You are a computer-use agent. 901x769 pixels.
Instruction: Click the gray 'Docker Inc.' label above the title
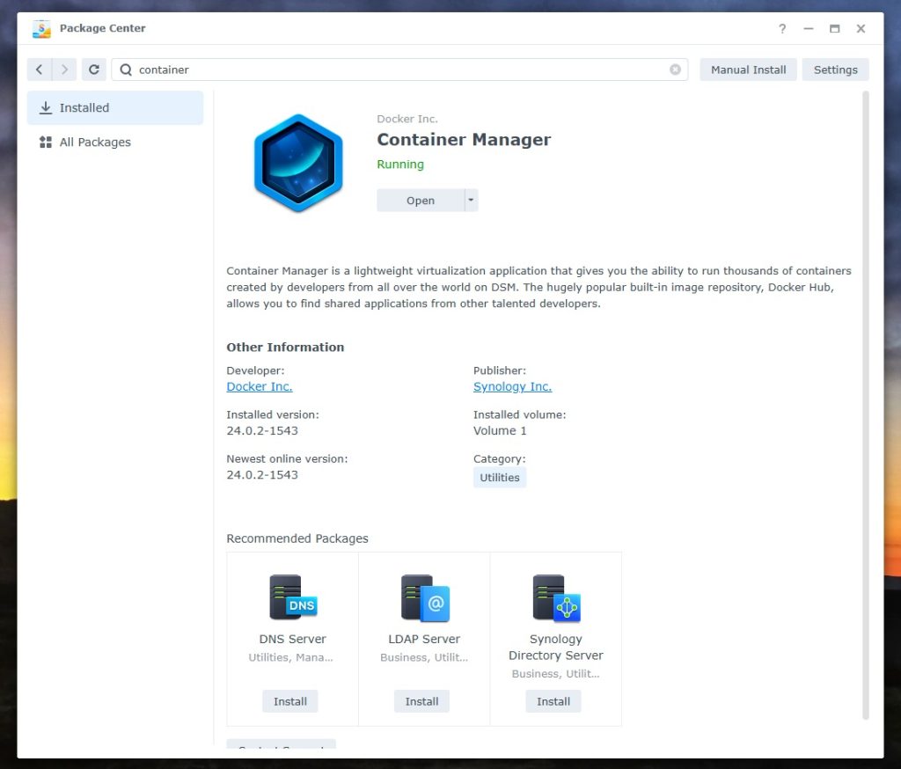[x=407, y=119]
